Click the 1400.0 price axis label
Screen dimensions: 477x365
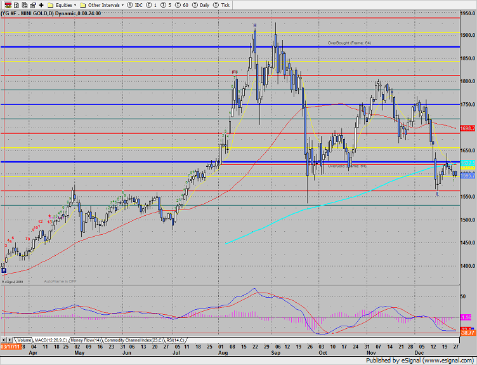(468, 266)
